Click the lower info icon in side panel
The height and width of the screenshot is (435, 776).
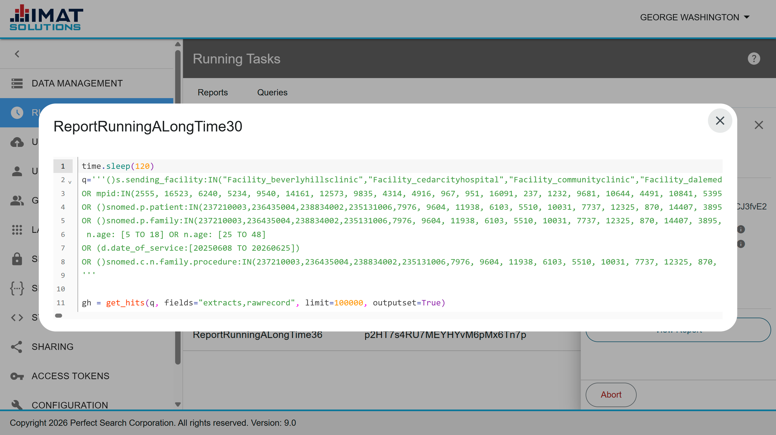[741, 244]
